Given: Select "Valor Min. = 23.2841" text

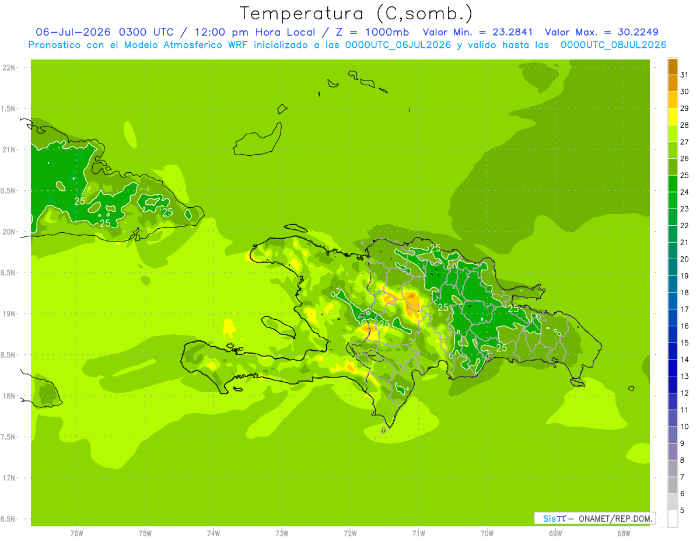Looking at the screenshot, I should coord(478,32).
